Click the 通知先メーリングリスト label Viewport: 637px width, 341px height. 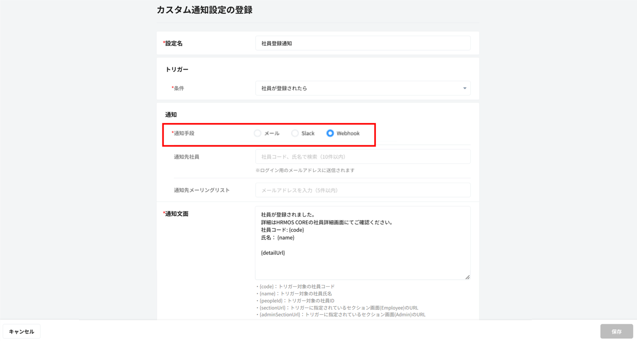202,190
